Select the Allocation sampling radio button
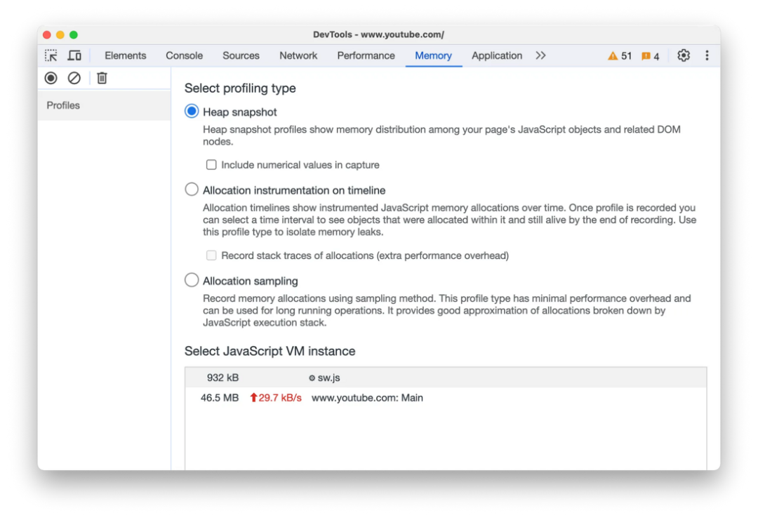The height and width of the screenshot is (520, 758). pos(192,280)
